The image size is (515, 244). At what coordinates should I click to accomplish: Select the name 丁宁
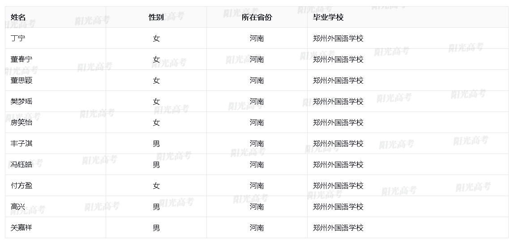(18, 39)
